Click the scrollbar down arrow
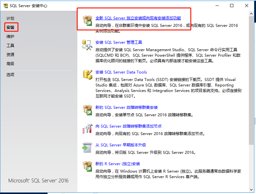Screen dimensions: 256x194 (251, 190)
